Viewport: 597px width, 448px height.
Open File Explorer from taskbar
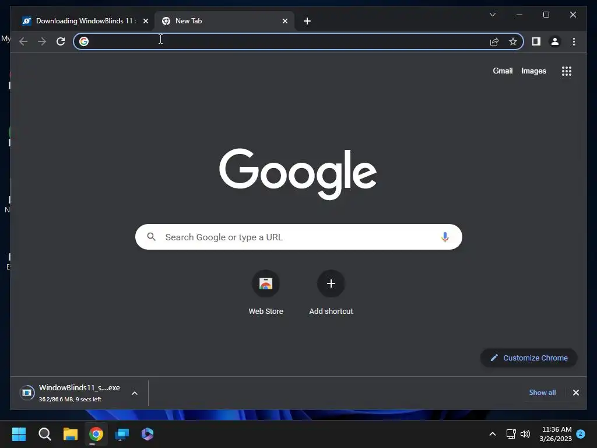point(71,434)
